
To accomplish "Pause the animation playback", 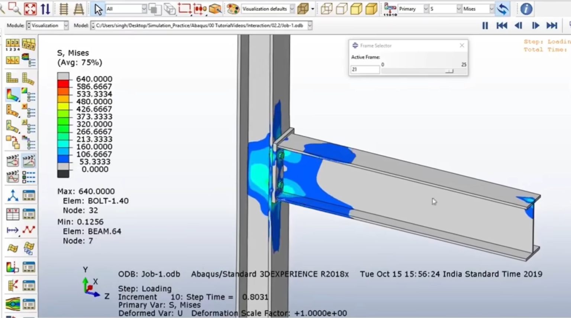I will (485, 26).
